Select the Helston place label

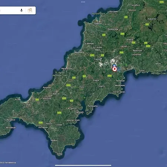coord(49,124)
